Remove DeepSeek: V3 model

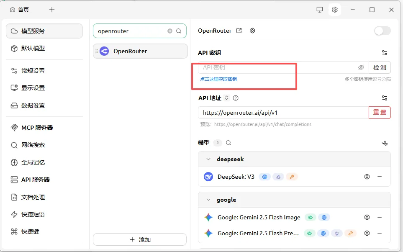pyautogui.click(x=380, y=177)
